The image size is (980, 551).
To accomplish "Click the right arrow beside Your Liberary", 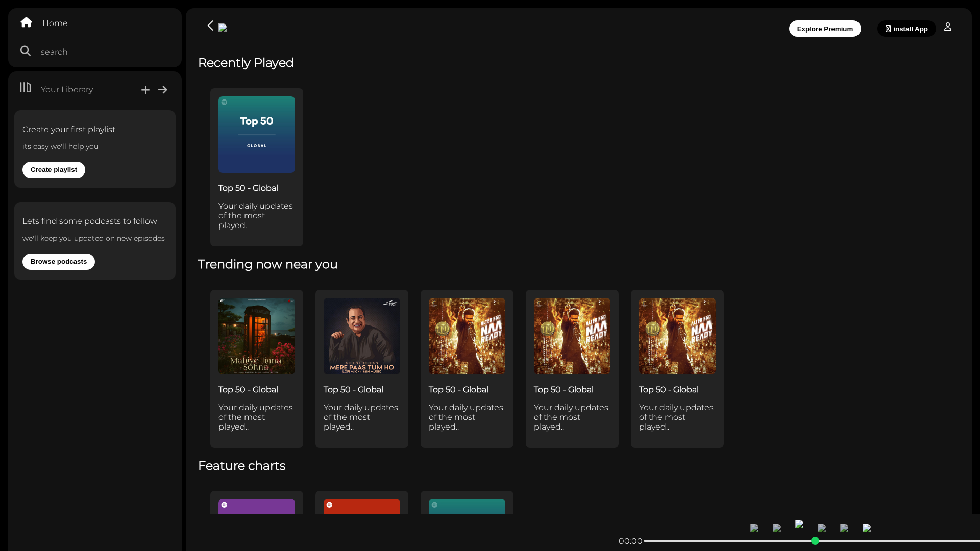I will (163, 90).
